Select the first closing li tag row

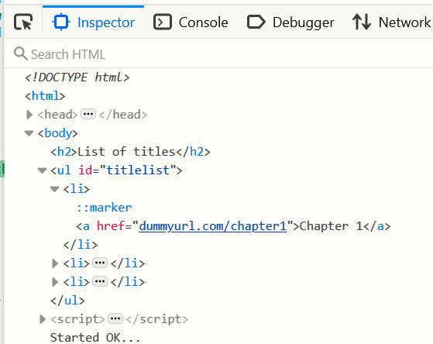click(81, 245)
